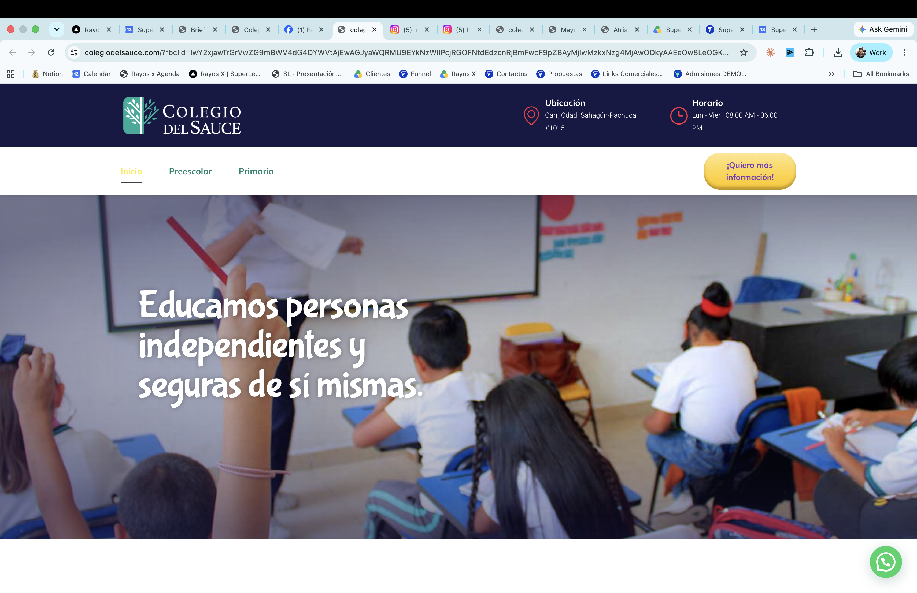Click ¡Quiero más información! button

click(749, 171)
